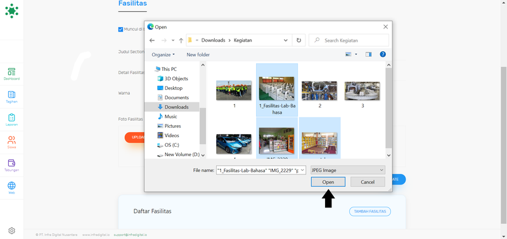
Task: Click the Daftar Fasilitas heading
Action: click(x=152, y=211)
